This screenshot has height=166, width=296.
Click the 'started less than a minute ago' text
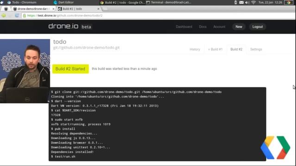click(x=124, y=69)
